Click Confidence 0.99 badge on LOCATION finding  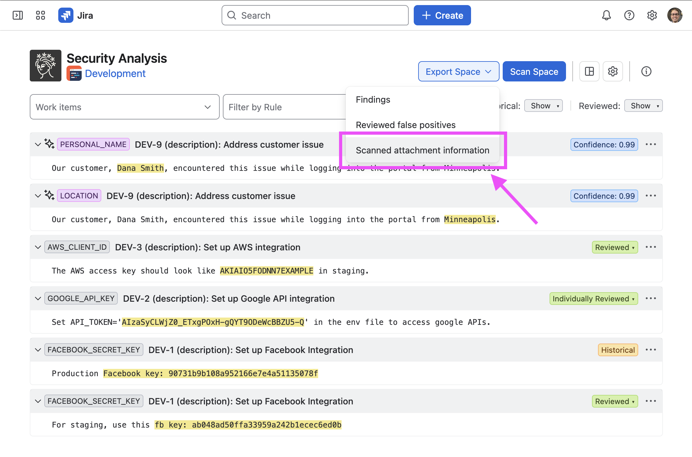pos(604,196)
